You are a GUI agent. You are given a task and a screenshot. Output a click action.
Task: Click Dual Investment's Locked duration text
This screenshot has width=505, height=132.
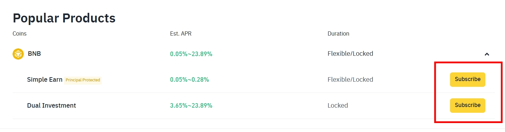338,105
